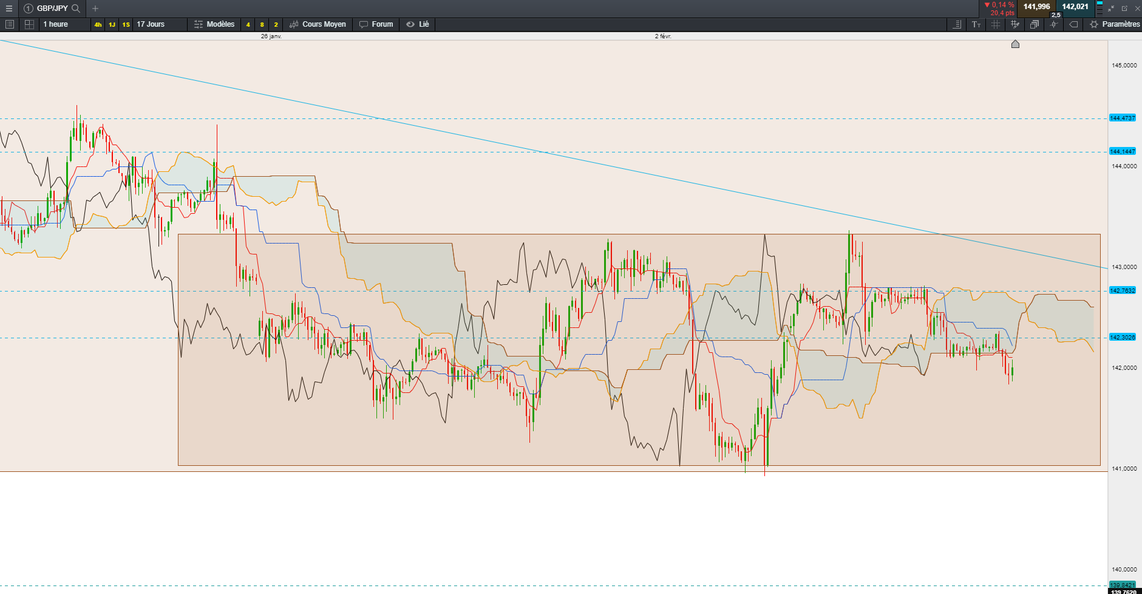Select the 139,8421 price level label
This screenshot has height=594, width=1142.
click(1122, 585)
